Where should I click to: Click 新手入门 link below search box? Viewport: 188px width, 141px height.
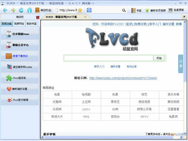tap(99, 67)
